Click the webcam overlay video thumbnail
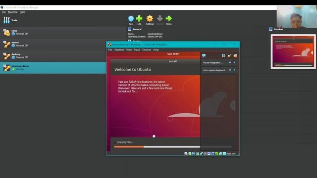Viewport: 317px width, 178px height. [296, 16]
